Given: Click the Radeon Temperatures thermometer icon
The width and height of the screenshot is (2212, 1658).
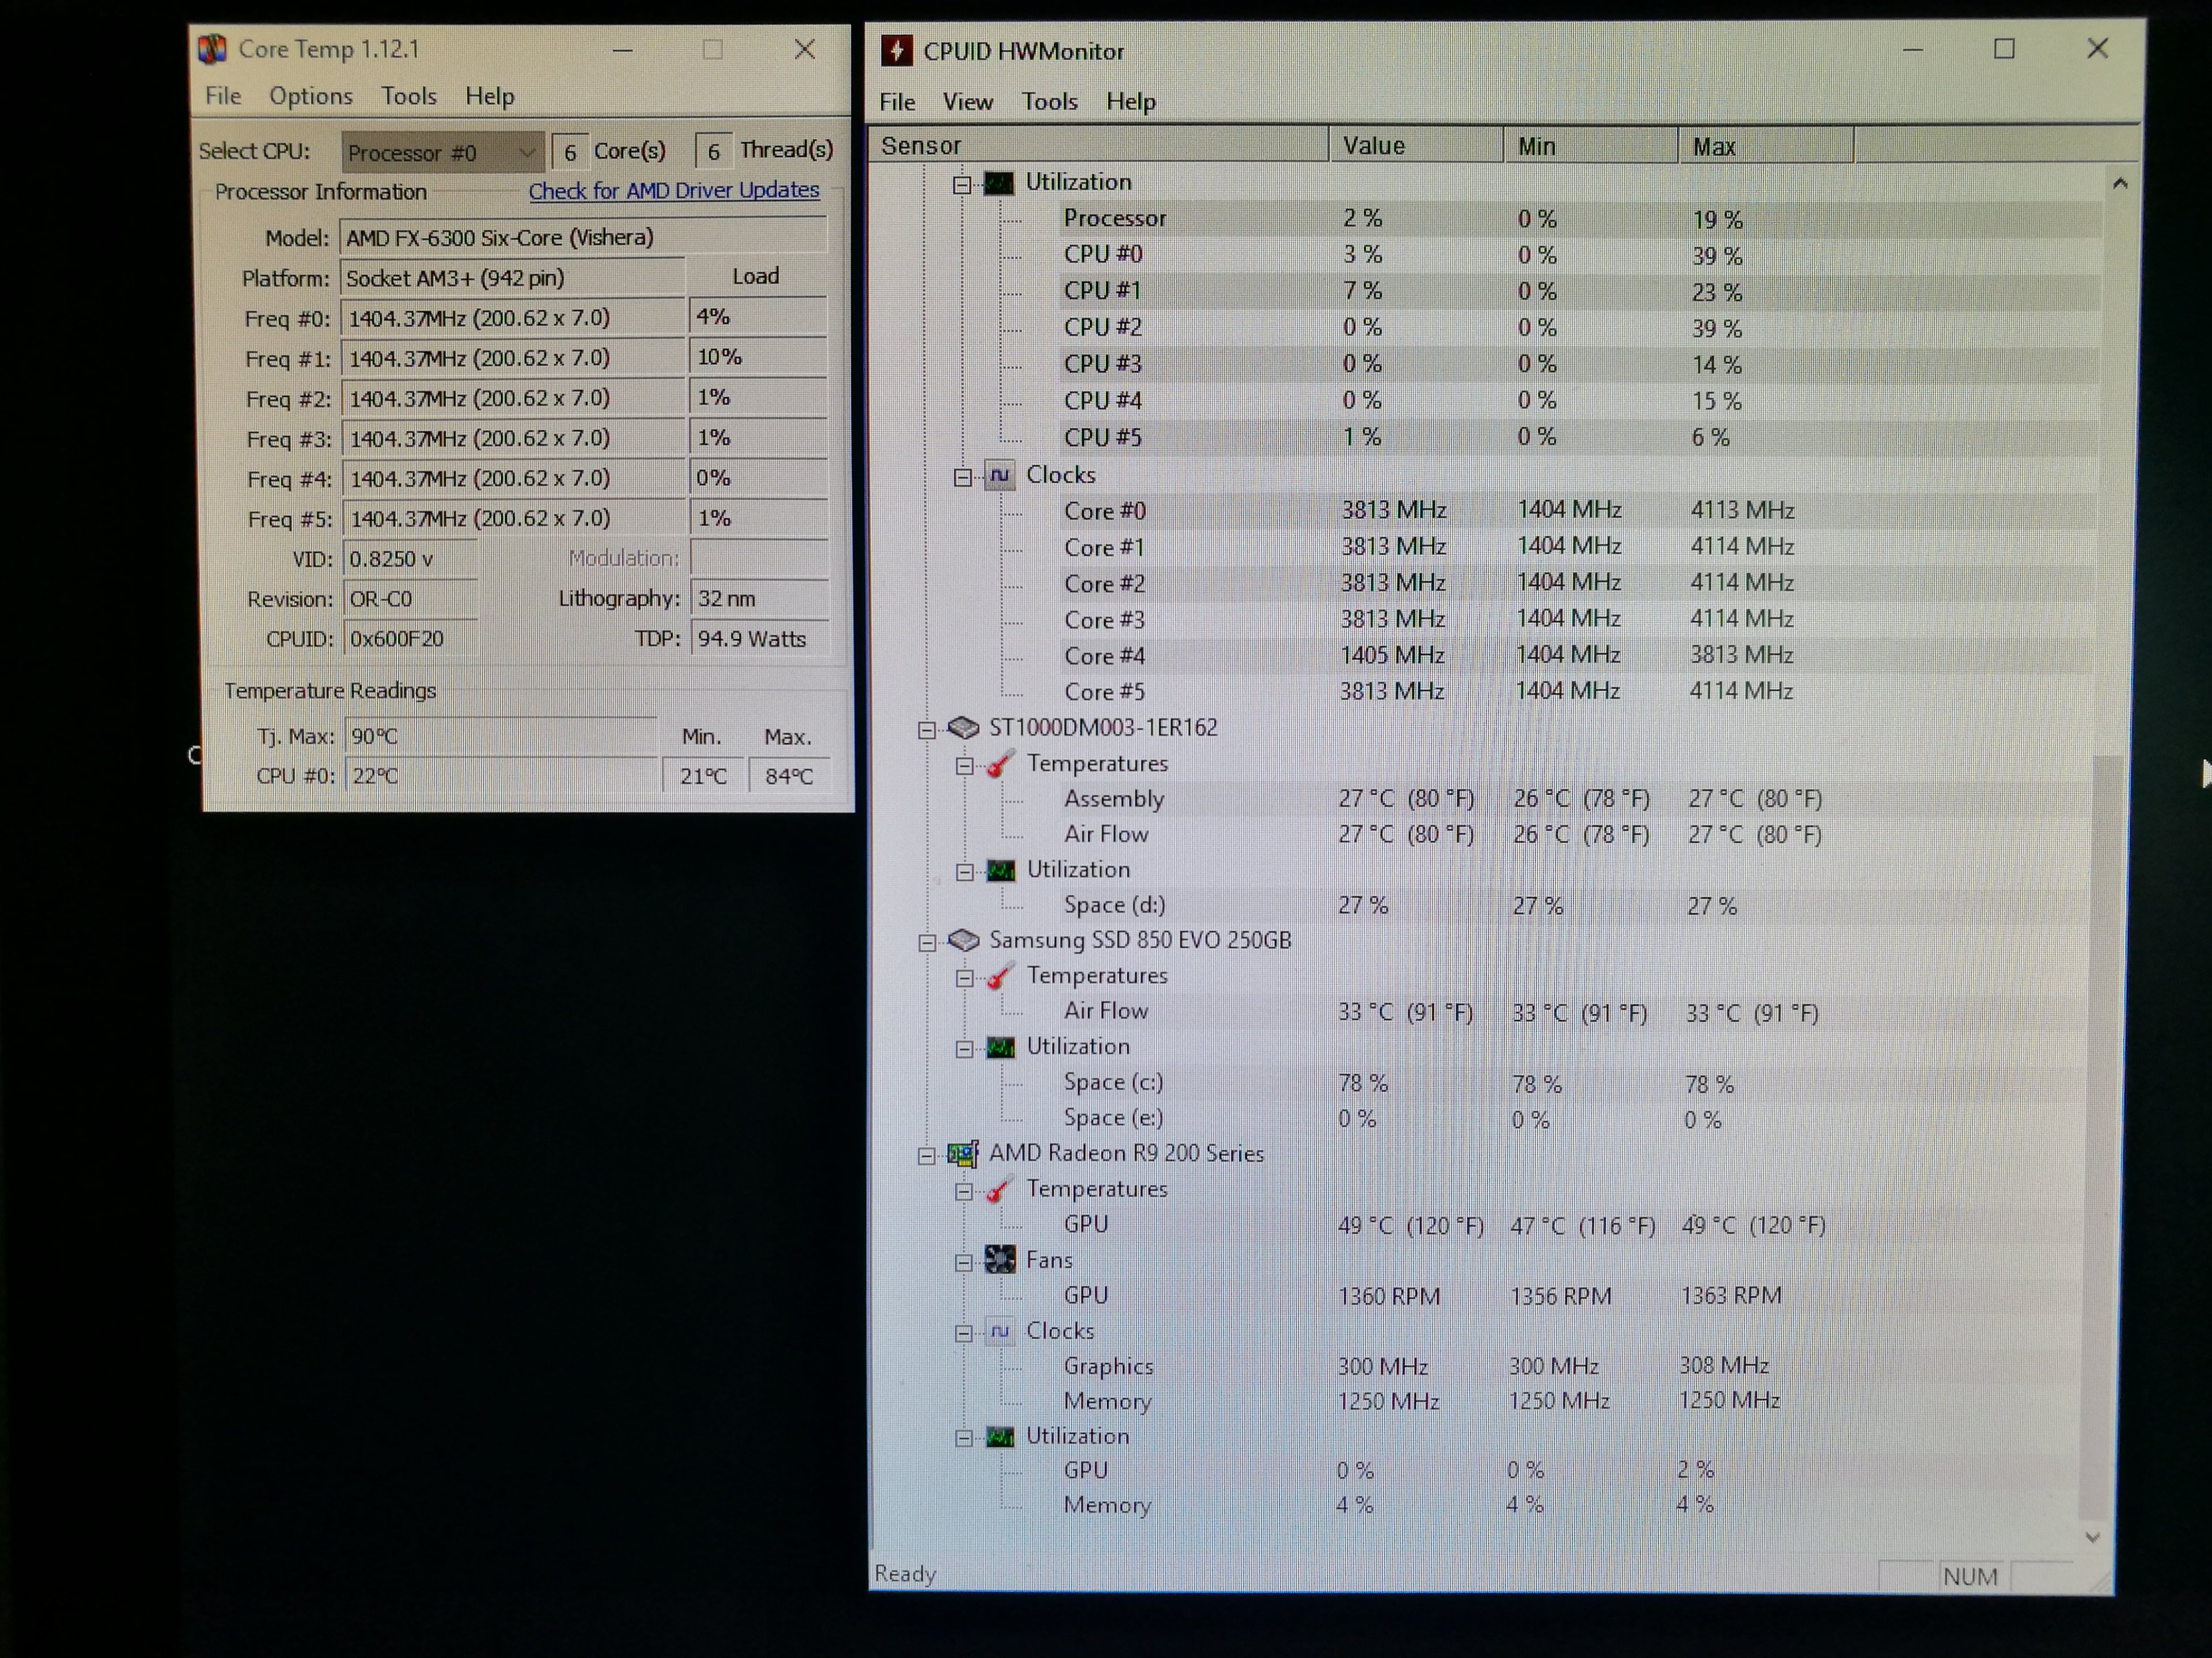Looking at the screenshot, I should pos(1000,1191).
